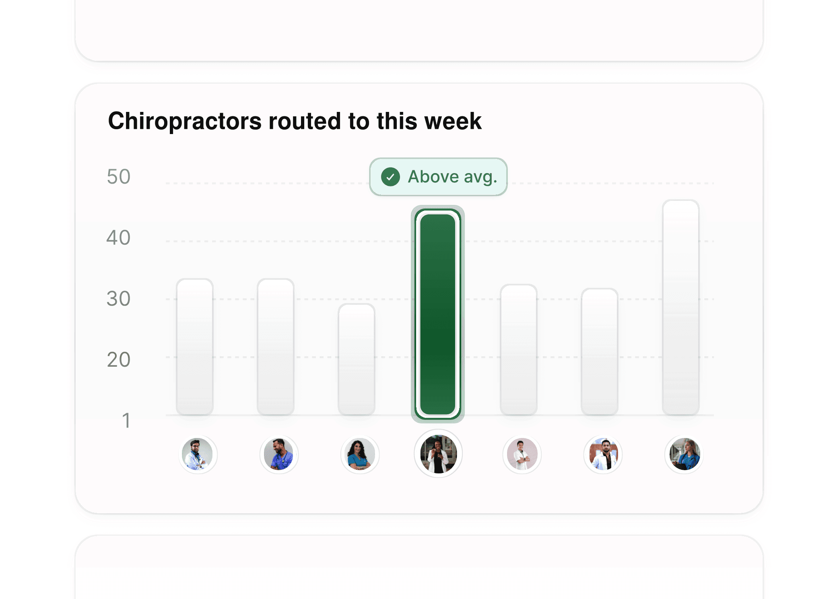Click the third chiropractor's avatar photo
This screenshot has width=837, height=599.
point(360,454)
